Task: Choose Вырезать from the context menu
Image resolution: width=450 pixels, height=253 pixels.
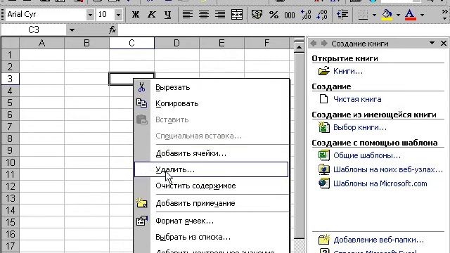Action: (x=211, y=87)
